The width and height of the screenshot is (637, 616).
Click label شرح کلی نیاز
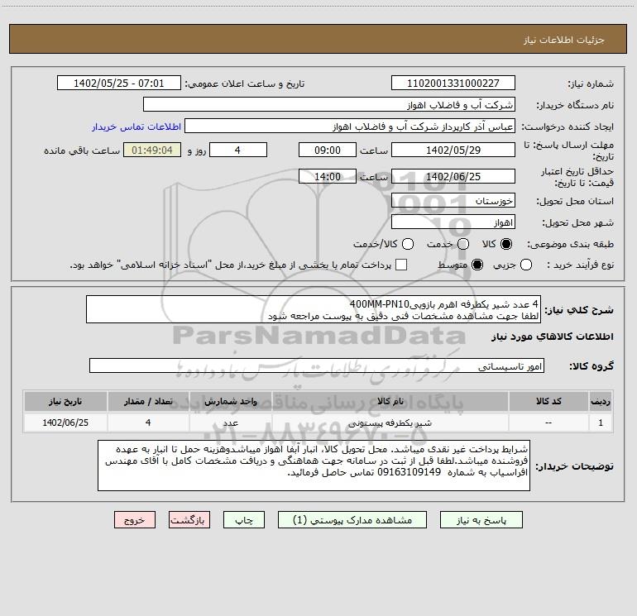click(579, 310)
